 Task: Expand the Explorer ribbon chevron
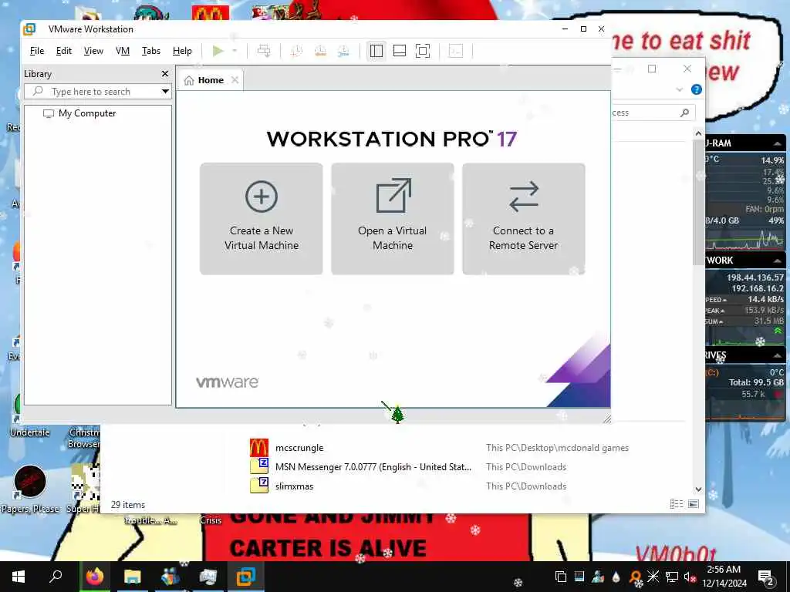[x=679, y=89]
